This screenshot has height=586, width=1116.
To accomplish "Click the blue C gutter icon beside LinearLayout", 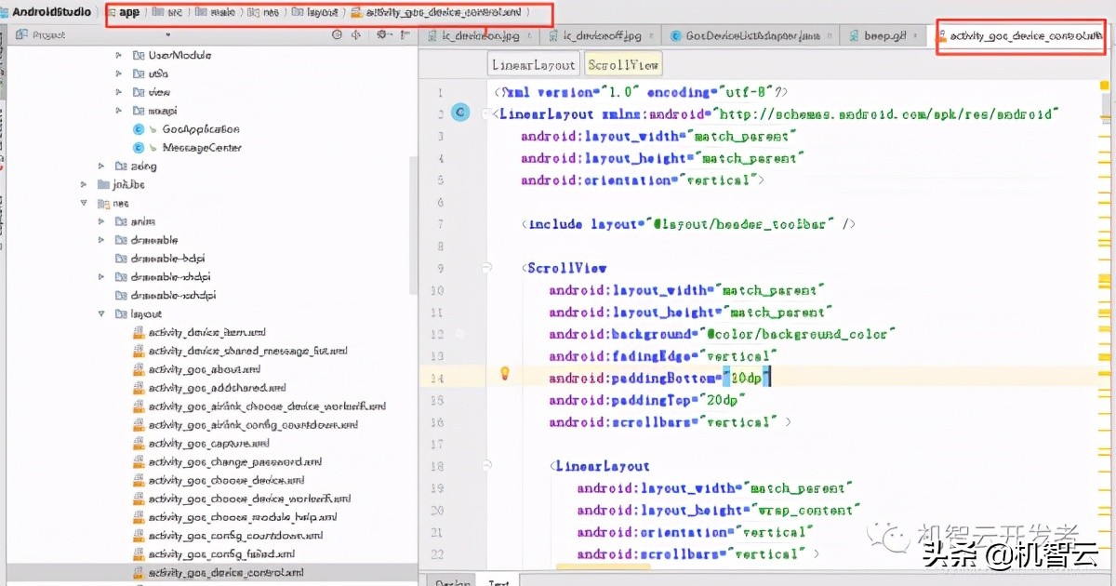I will [459, 113].
